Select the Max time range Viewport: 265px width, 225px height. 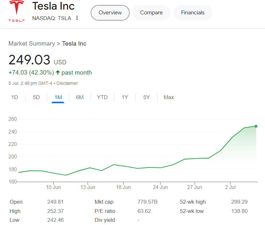click(169, 98)
